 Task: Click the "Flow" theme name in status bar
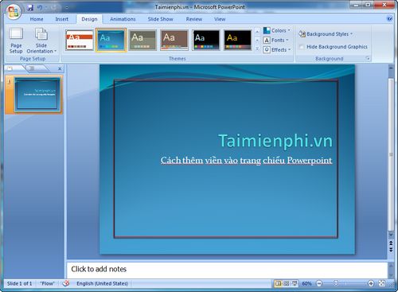pos(47,283)
